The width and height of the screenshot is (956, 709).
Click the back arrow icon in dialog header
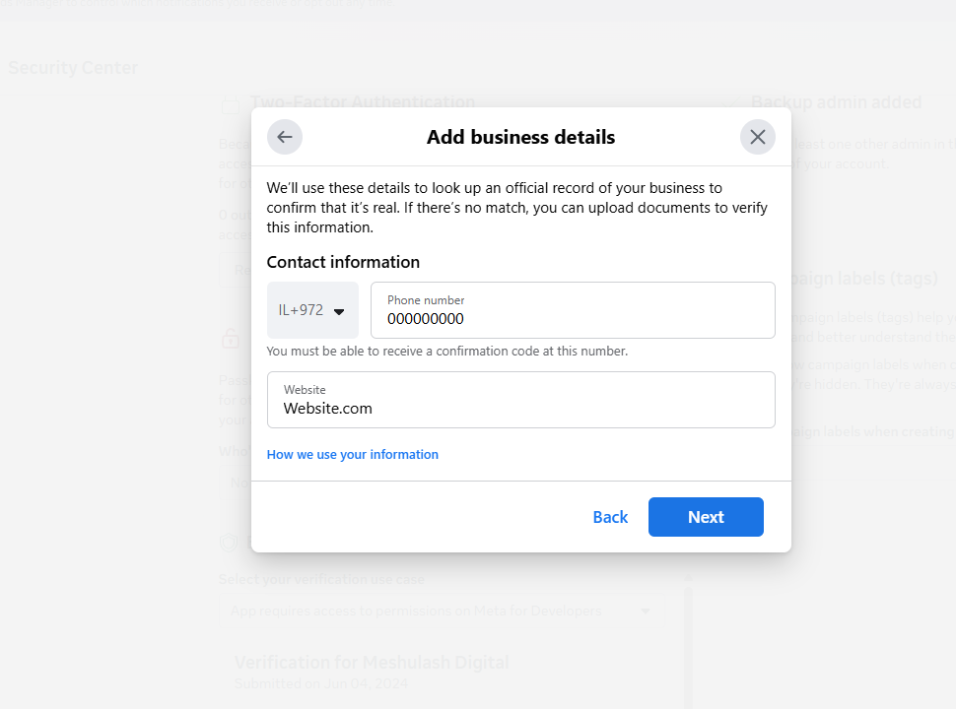(x=285, y=137)
